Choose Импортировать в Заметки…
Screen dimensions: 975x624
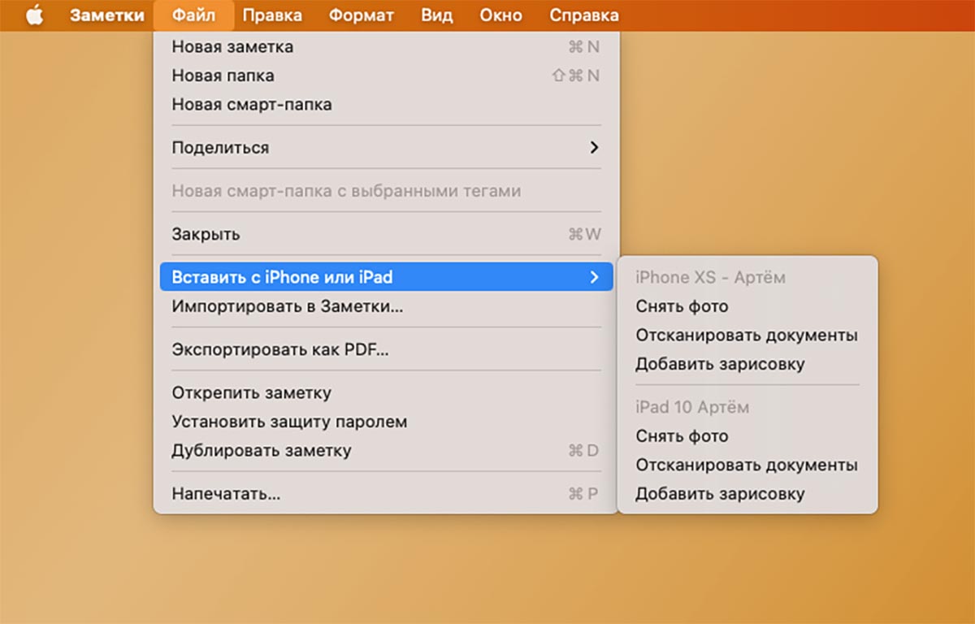pyautogui.click(x=386, y=306)
